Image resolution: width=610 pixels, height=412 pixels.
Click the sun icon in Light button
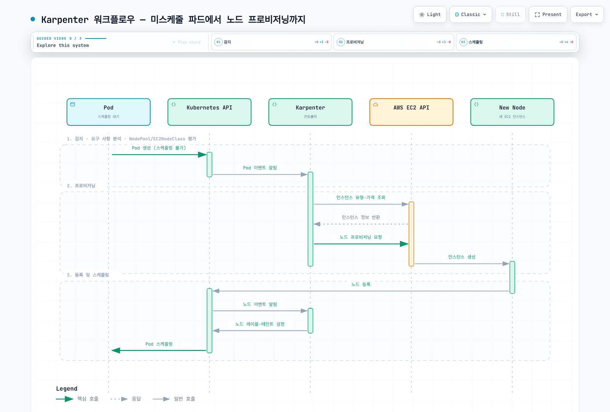[x=422, y=14]
